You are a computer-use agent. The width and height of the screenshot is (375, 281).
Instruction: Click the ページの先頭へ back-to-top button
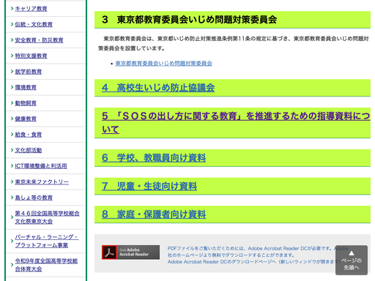(352, 260)
